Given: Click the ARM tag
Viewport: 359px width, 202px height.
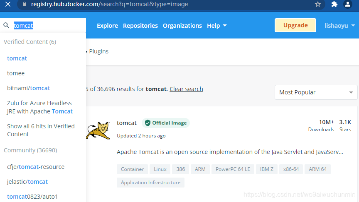Looking at the screenshot, I should tap(200, 169).
